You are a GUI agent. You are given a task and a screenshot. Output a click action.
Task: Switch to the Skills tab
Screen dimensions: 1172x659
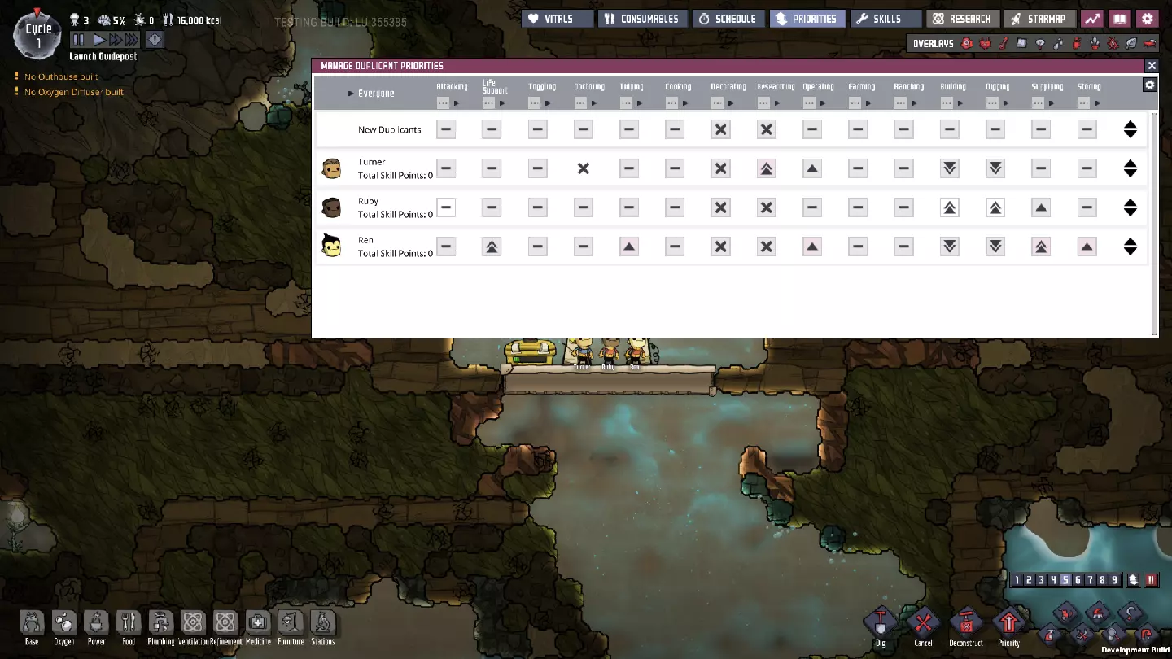(886, 19)
